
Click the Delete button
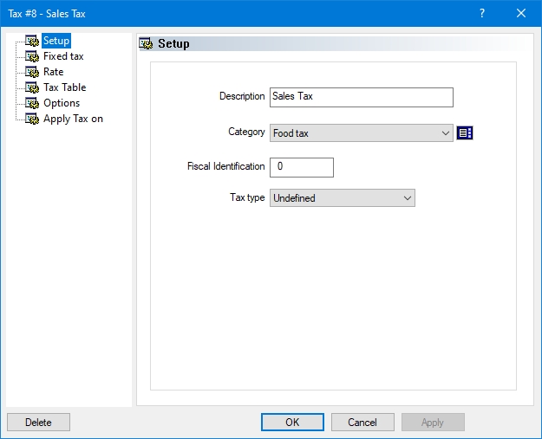(38, 423)
